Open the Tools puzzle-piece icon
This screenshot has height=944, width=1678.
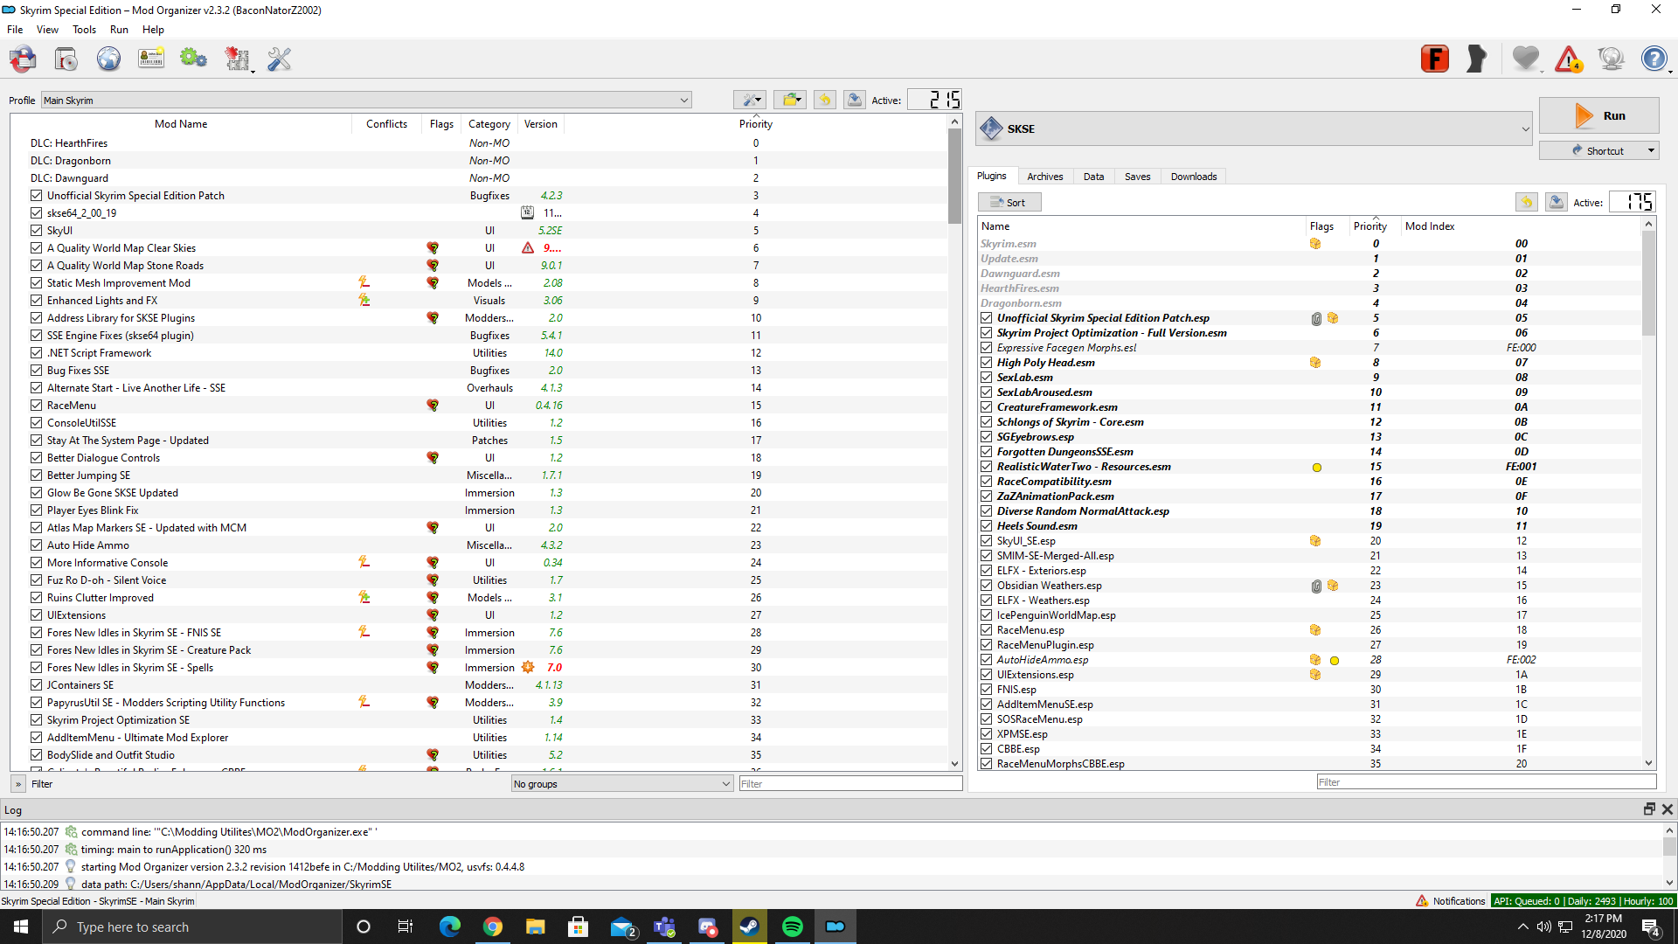(237, 59)
